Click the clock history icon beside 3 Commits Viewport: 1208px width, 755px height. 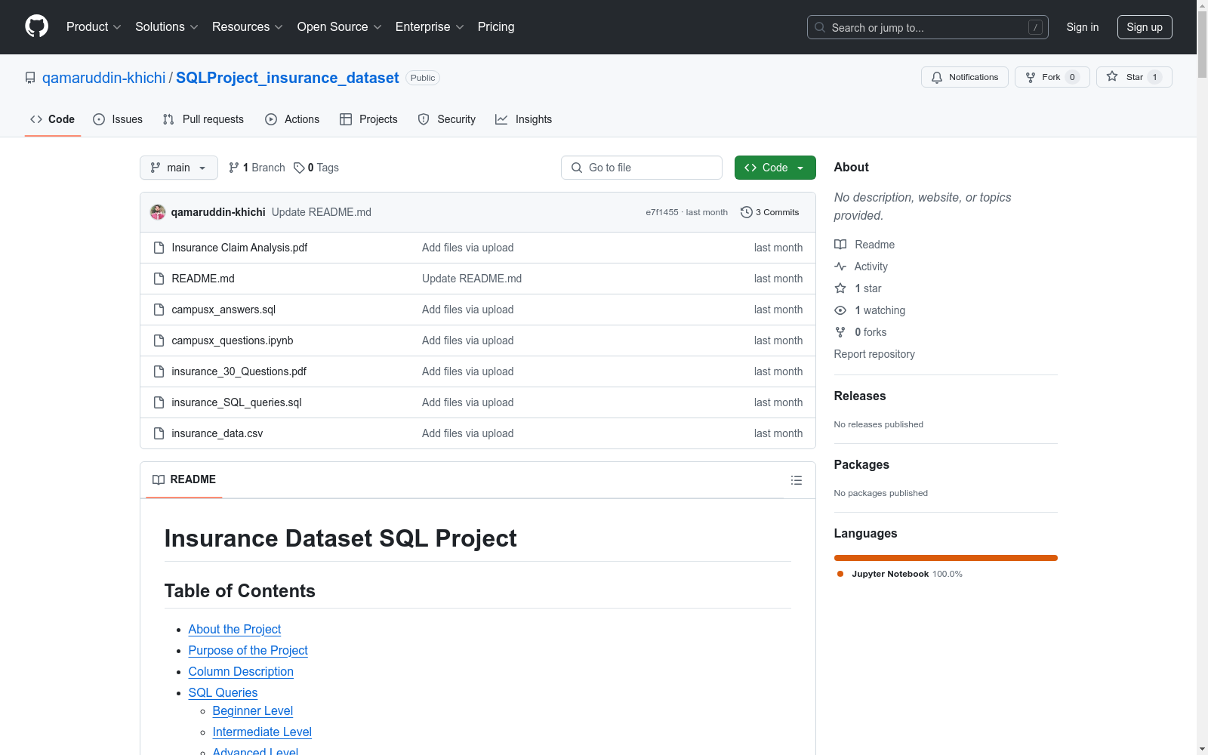(747, 212)
